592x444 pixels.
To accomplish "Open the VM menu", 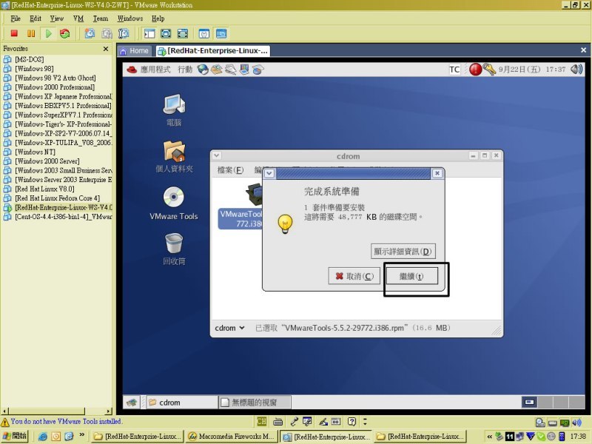I will click(78, 18).
